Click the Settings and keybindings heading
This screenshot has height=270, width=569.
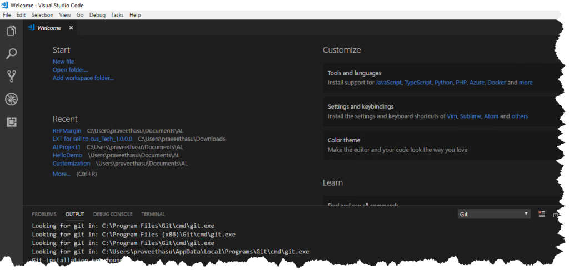coord(360,106)
